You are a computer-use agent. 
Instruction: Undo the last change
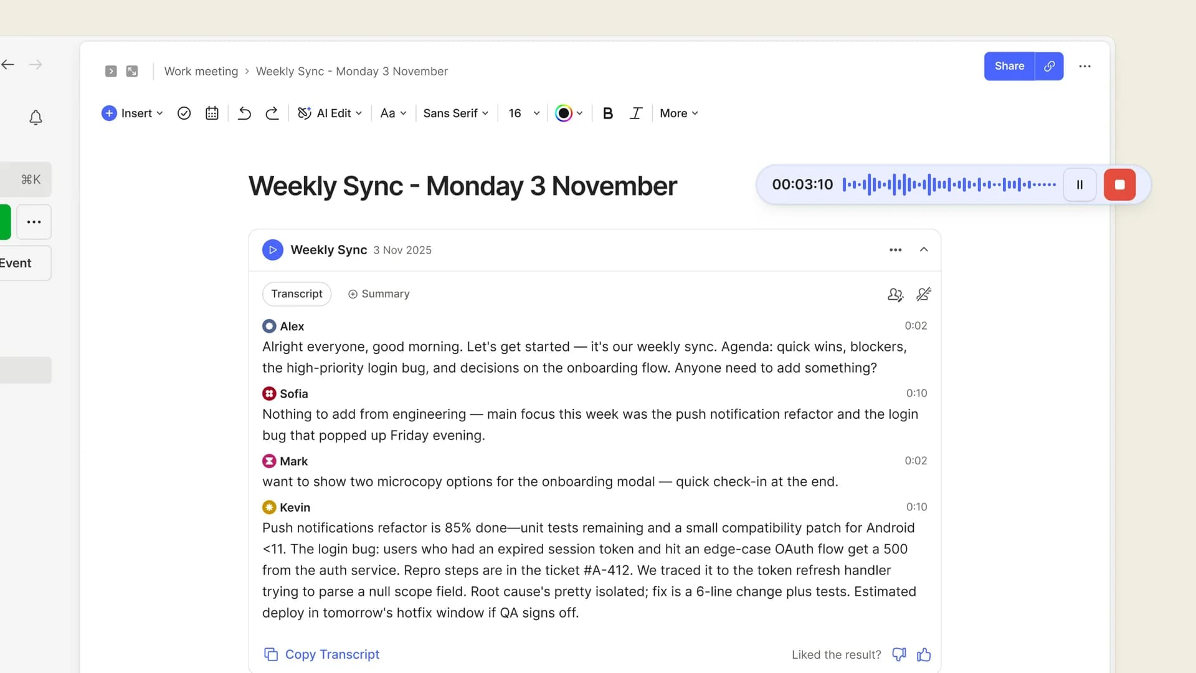coord(244,113)
